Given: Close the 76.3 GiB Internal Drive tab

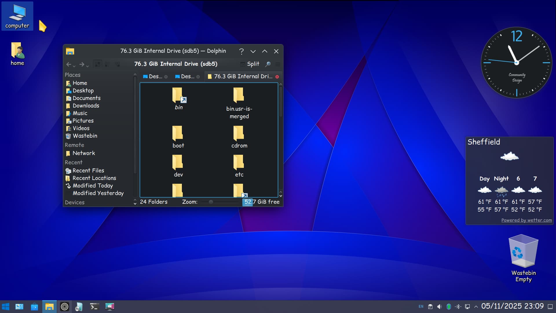Looking at the screenshot, I should pyautogui.click(x=277, y=77).
